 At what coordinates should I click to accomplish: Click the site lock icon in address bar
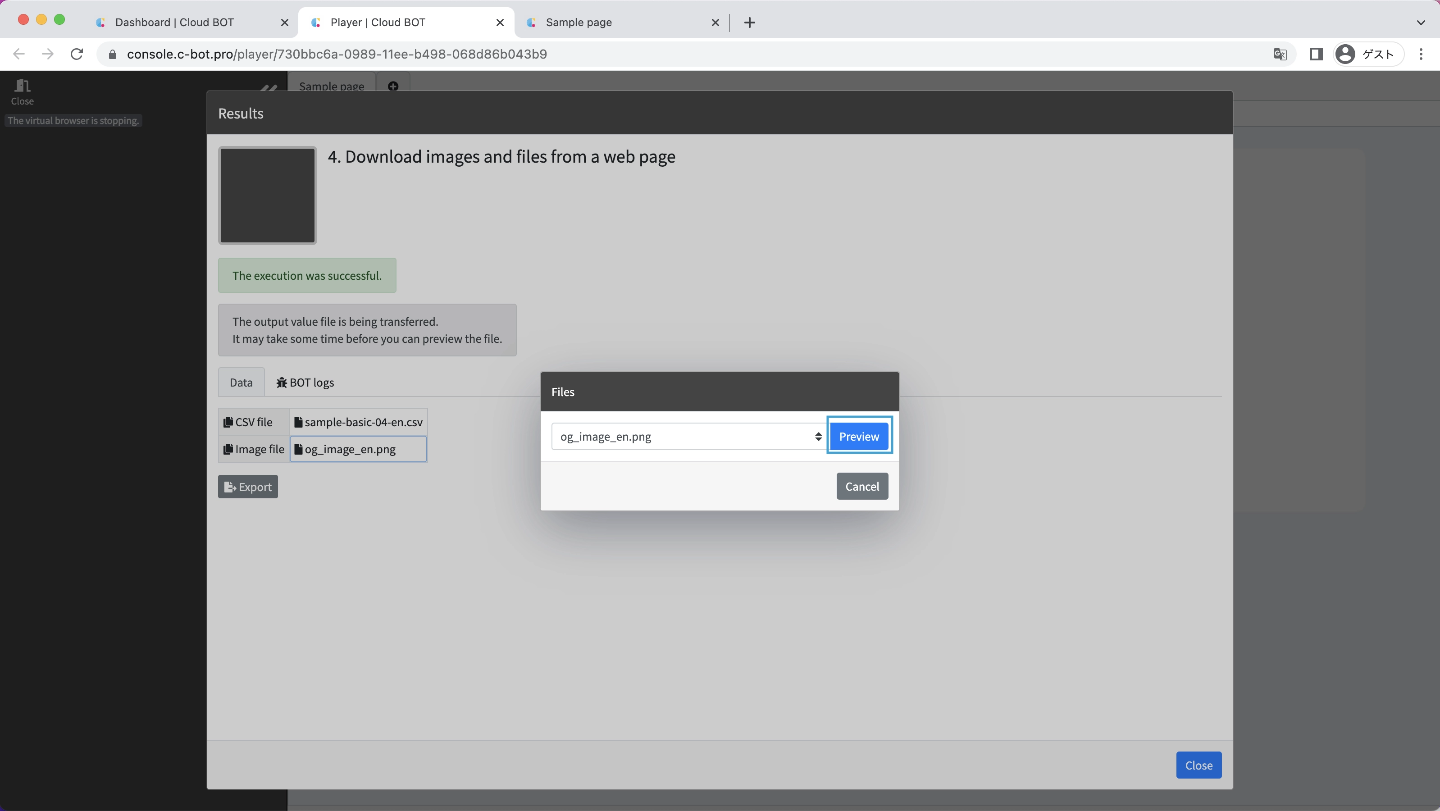coord(112,54)
